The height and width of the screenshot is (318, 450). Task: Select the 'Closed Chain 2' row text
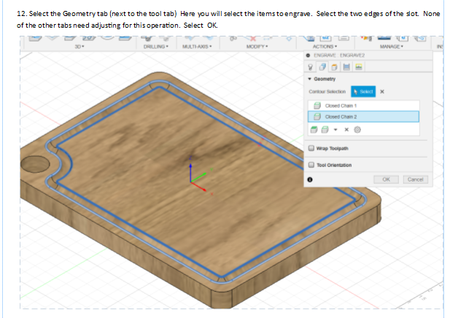(x=341, y=117)
